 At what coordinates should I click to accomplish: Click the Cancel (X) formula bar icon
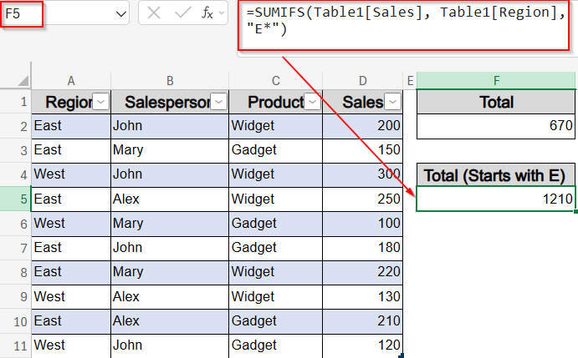[x=153, y=13]
